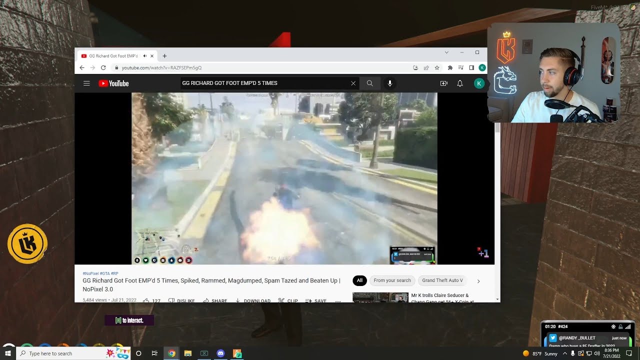Screen dimensions: 640x360
Task: Open File Explorer from taskbar
Action: pos(188,353)
